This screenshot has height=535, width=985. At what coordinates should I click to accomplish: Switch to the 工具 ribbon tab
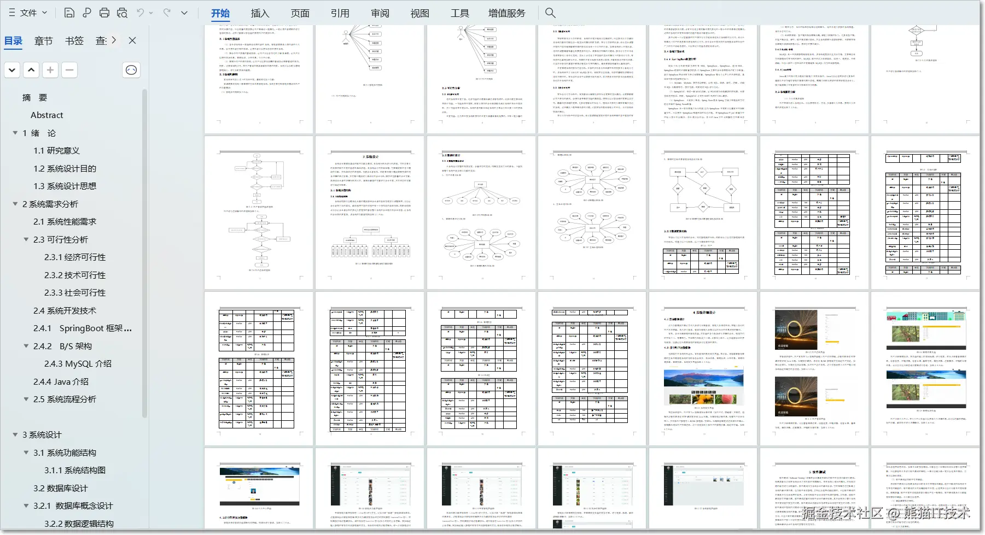pyautogui.click(x=460, y=13)
